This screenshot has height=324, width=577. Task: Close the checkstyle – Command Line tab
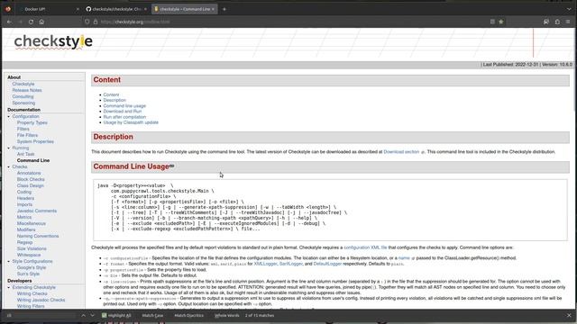[213, 9]
